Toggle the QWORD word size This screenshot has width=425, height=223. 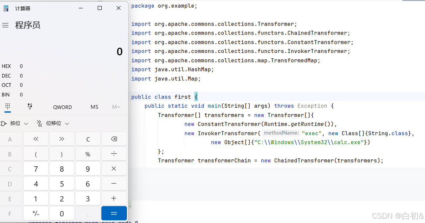pyautogui.click(x=62, y=107)
